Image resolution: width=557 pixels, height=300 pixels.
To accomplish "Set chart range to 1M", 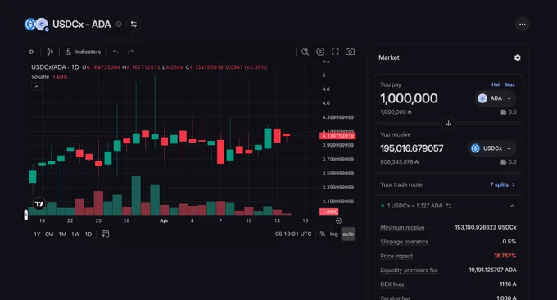I will pyautogui.click(x=62, y=234).
